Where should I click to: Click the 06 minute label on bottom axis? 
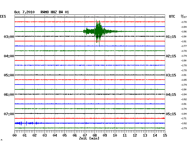tap(75, 135)
